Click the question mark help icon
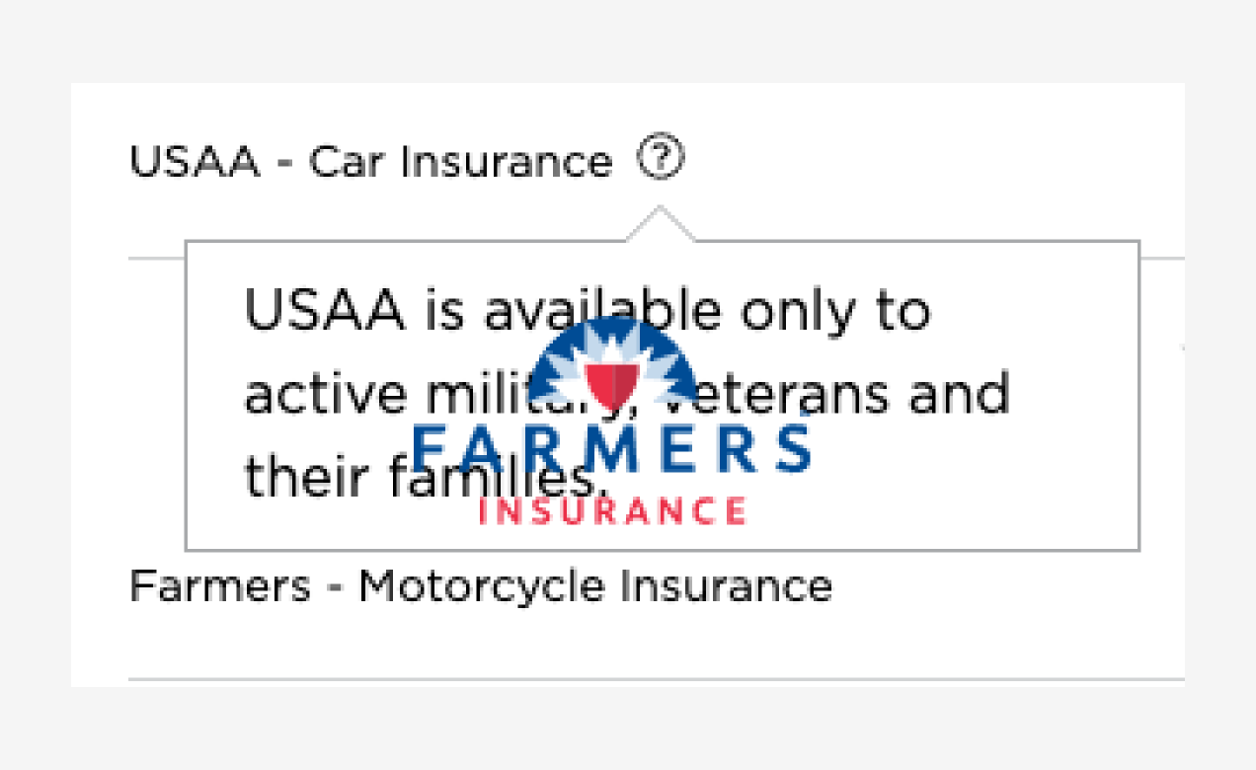Viewport: 1256px width, 770px height. [660, 159]
